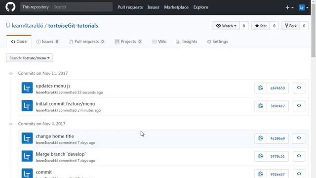The image size is (316, 178).
Task: Open the 'change home title' commit
Action: 55,136
